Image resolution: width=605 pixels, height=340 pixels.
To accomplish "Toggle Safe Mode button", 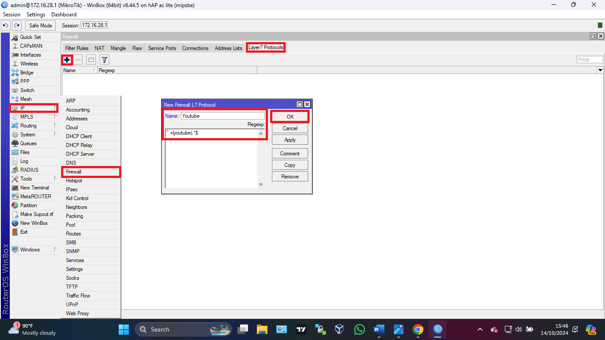I will click(41, 25).
